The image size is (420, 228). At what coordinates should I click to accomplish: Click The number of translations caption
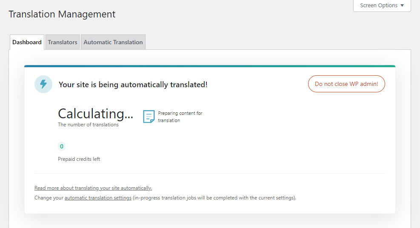pos(88,125)
